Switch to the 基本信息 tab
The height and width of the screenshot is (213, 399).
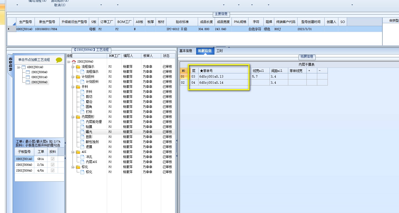click(186, 51)
